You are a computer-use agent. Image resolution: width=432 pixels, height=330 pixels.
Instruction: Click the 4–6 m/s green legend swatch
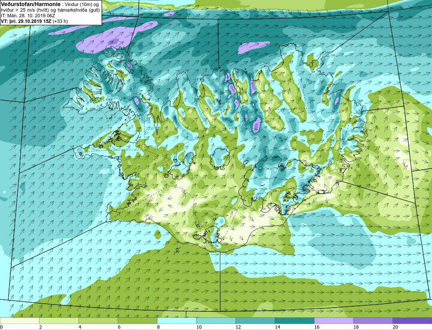tap(98, 321)
